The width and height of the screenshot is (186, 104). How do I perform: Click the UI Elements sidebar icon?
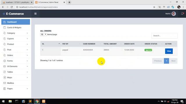[5, 66]
